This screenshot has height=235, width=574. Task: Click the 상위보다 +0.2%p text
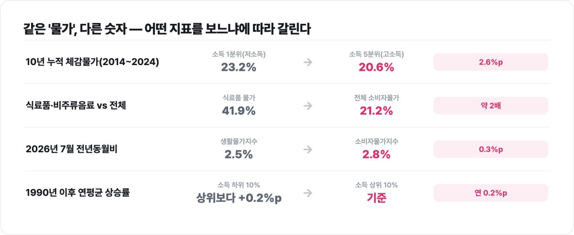click(x=239, y=198)
